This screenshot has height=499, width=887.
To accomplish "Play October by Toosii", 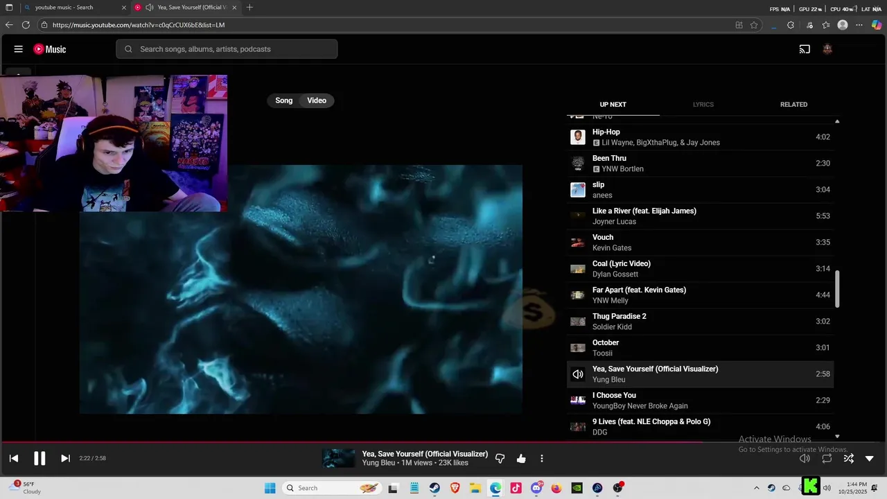I will [x=700, y=348].
